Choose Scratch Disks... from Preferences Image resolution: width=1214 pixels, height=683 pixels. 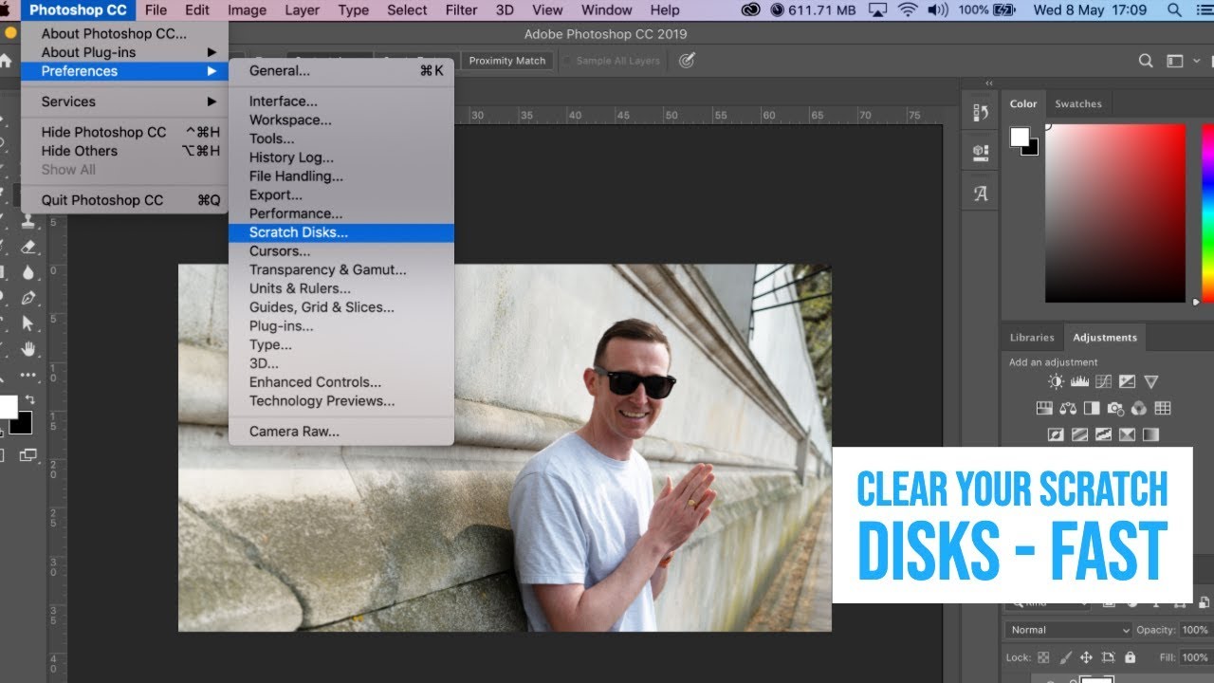click(x=341, y=232)
